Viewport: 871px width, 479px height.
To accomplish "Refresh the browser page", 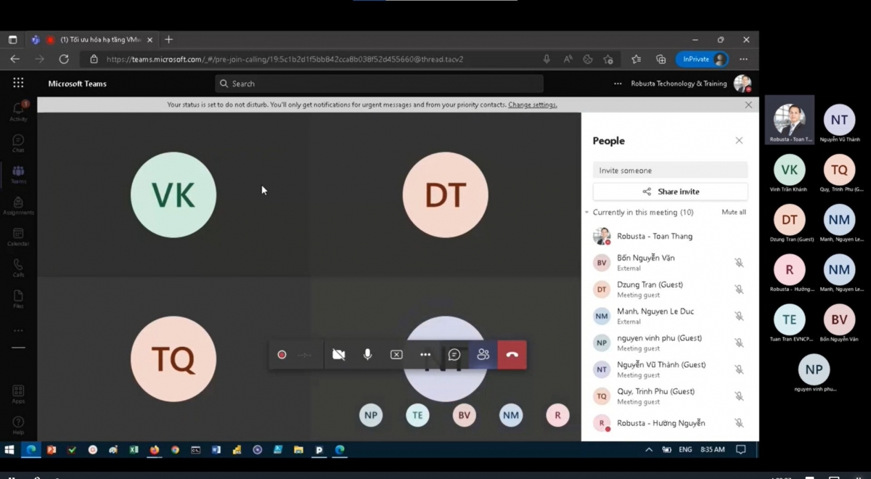I will (x=64, y=60).
